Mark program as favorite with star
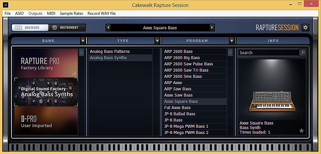Image resolution: width=321 pixels, height=154 pixels. coord(302,131)
